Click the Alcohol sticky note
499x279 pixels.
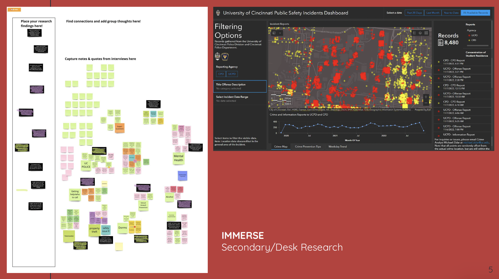click(x=169, y=197)
